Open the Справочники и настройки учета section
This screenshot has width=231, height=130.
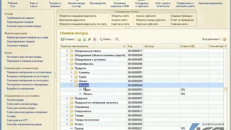point(185,5)
